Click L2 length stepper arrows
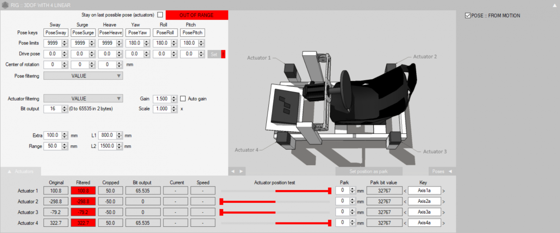This screenshot has height=233, width=560. click(119, 146)
